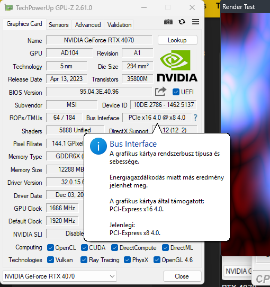The width and height of the screenshot is (270, 287).
Task: Click the NVIDIA logo image
Action: point(177,66)
